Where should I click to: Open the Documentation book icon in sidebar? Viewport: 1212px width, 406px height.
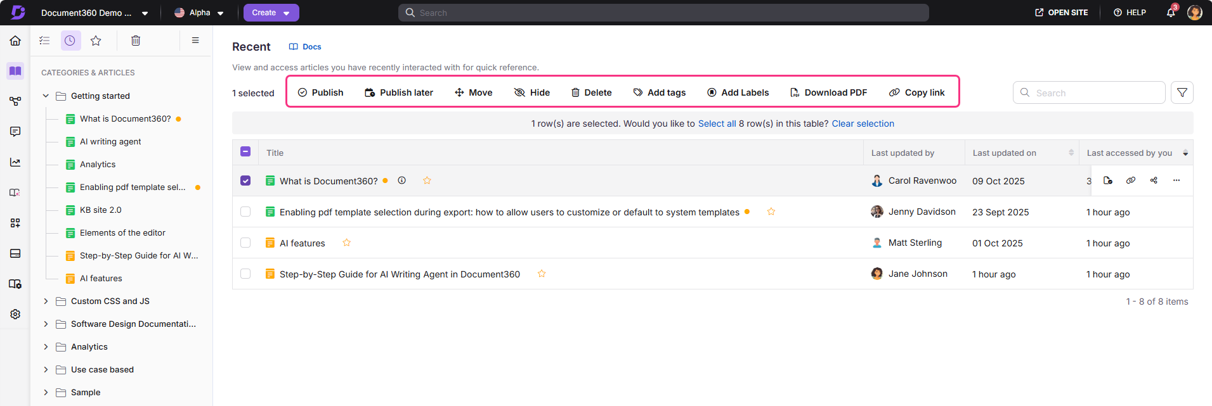click(15, 71)
